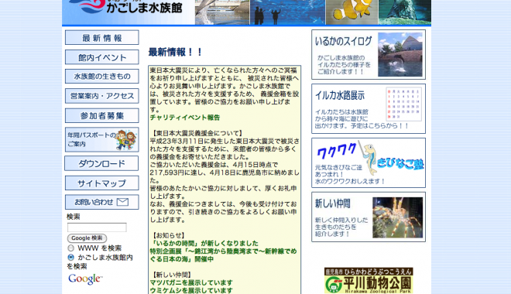Click the dolphin photo in いるかのスイログ banner
Screen dimensions: 511x294
point(400,55)
